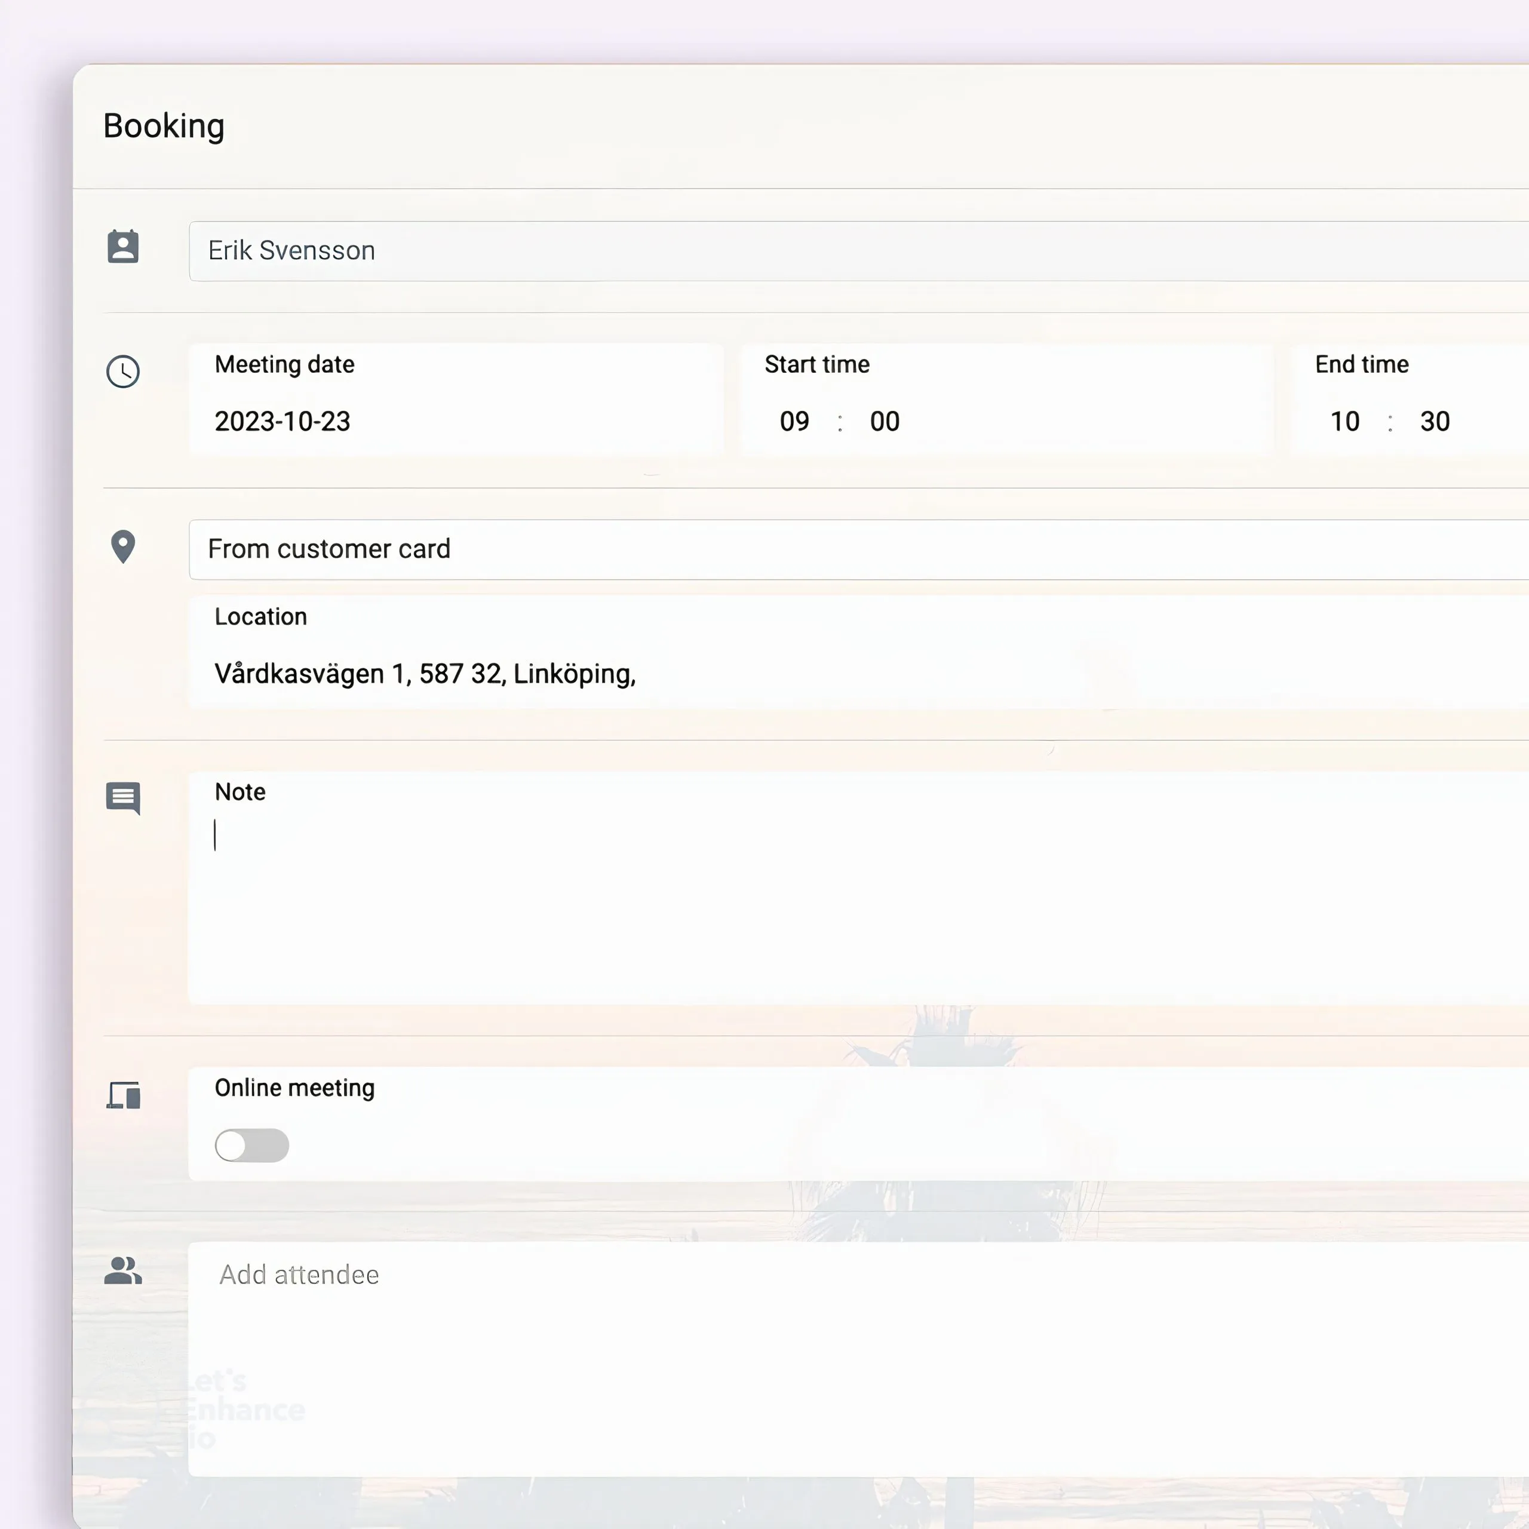Click the location pin icon

click(122, 547)
